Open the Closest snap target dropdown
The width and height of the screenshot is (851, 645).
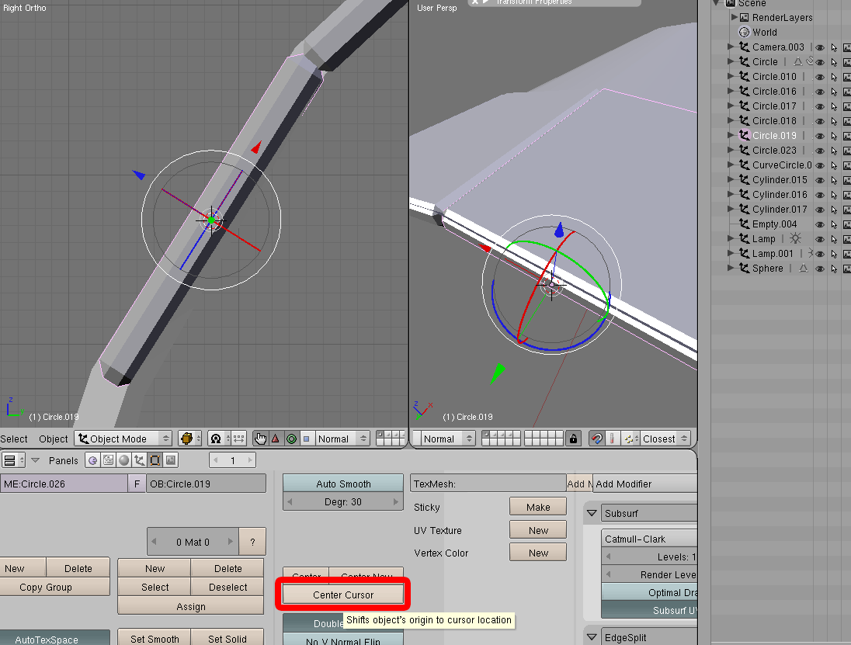[665, 439]
